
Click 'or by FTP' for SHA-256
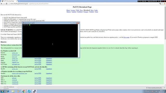tap(38, 82)
